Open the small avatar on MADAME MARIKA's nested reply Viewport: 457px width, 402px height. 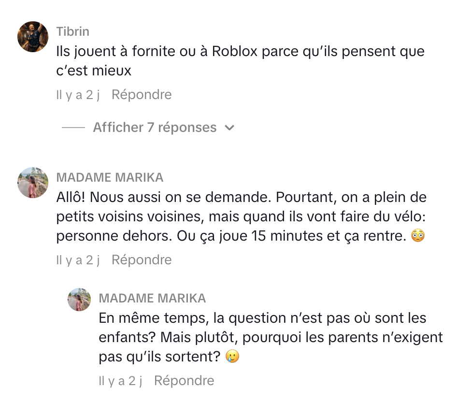click(x=79, y=300)
